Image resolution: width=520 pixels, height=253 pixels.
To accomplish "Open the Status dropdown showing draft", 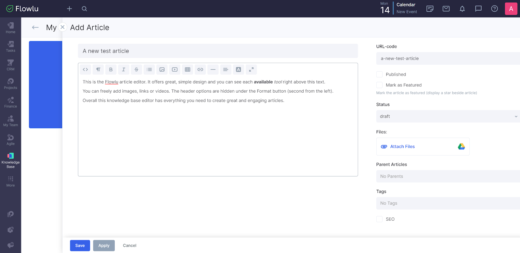I will click(x=448, y=116).
